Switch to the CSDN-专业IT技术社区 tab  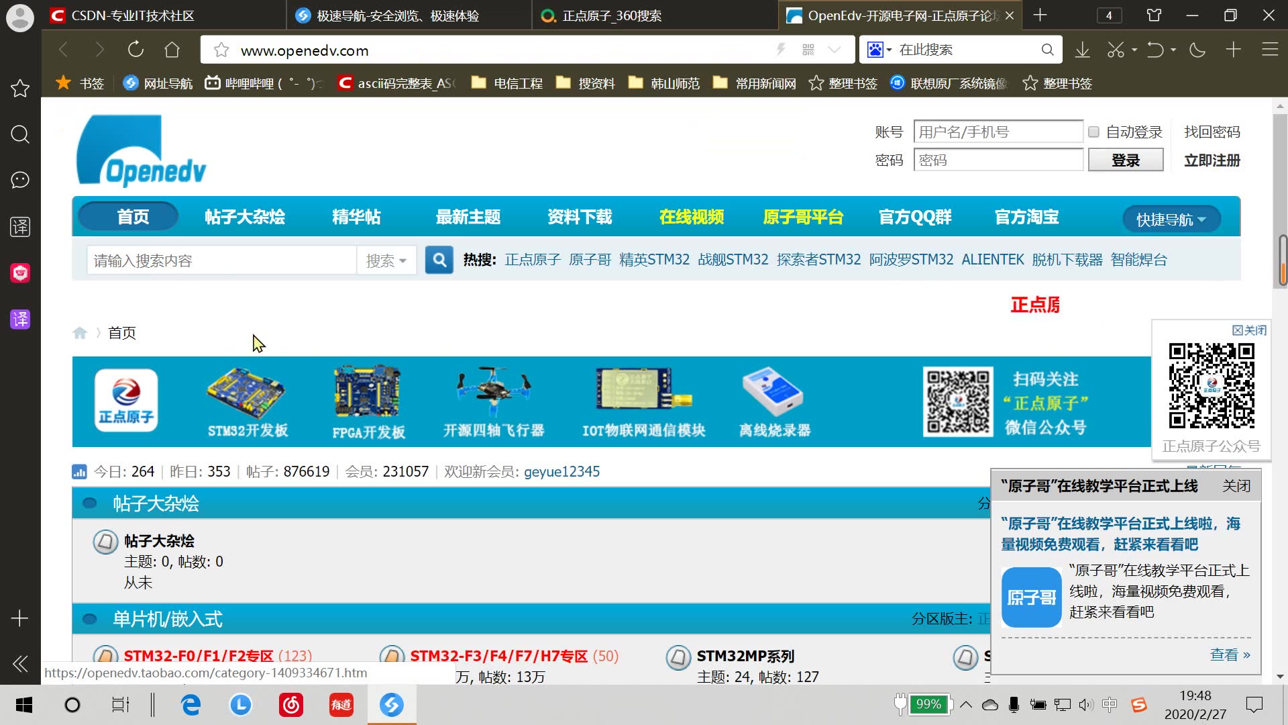(165, 15)
